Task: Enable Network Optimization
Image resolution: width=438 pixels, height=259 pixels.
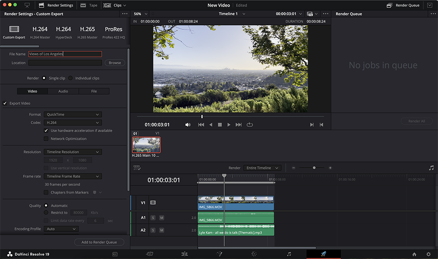Action: tap(46, 138)
